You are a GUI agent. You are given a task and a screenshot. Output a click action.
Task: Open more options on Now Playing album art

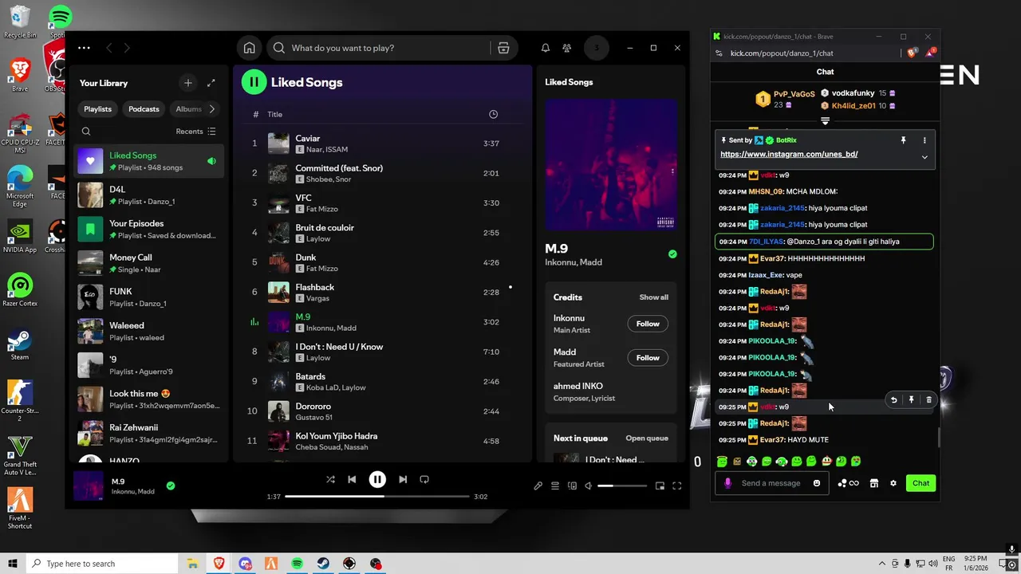pyautogui.click(x=672, y=171)
